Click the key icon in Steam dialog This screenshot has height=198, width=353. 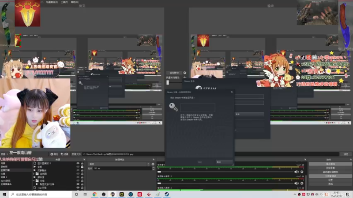tap(173, 107)
